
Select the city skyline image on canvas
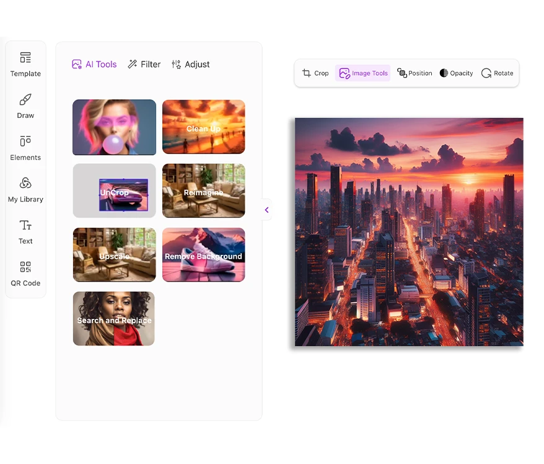click(409, 232)
